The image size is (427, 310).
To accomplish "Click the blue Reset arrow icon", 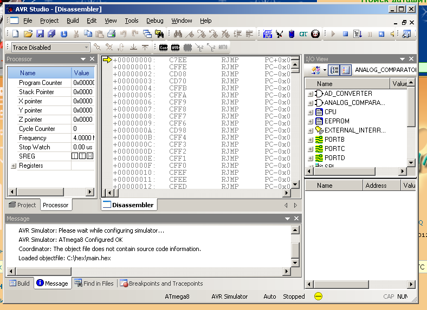I will tap(381, 34).
